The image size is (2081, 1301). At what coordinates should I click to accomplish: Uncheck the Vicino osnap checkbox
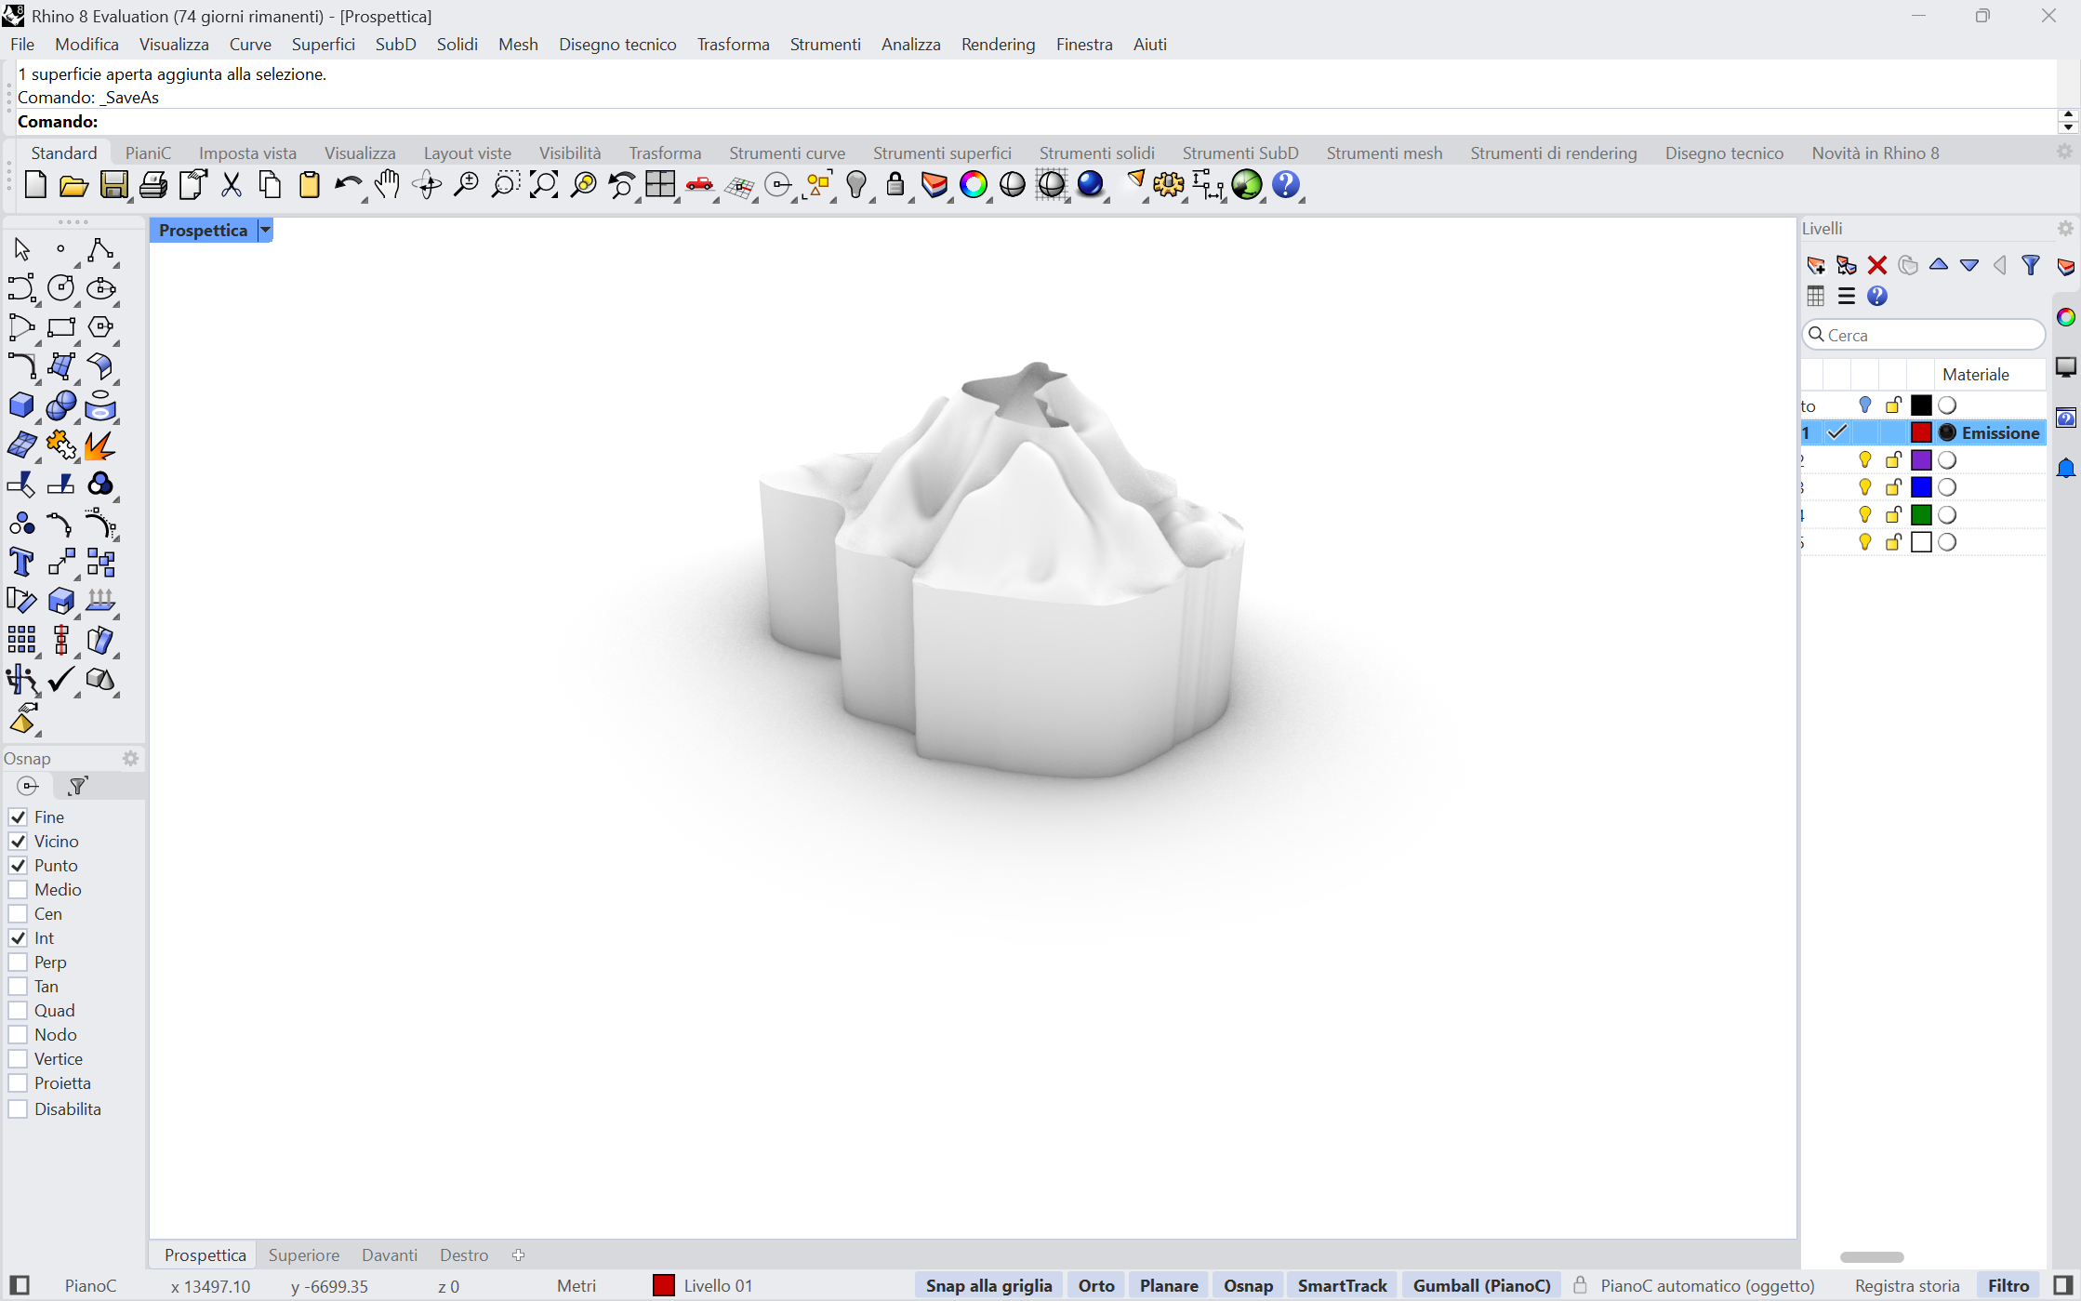coord(18,842)
